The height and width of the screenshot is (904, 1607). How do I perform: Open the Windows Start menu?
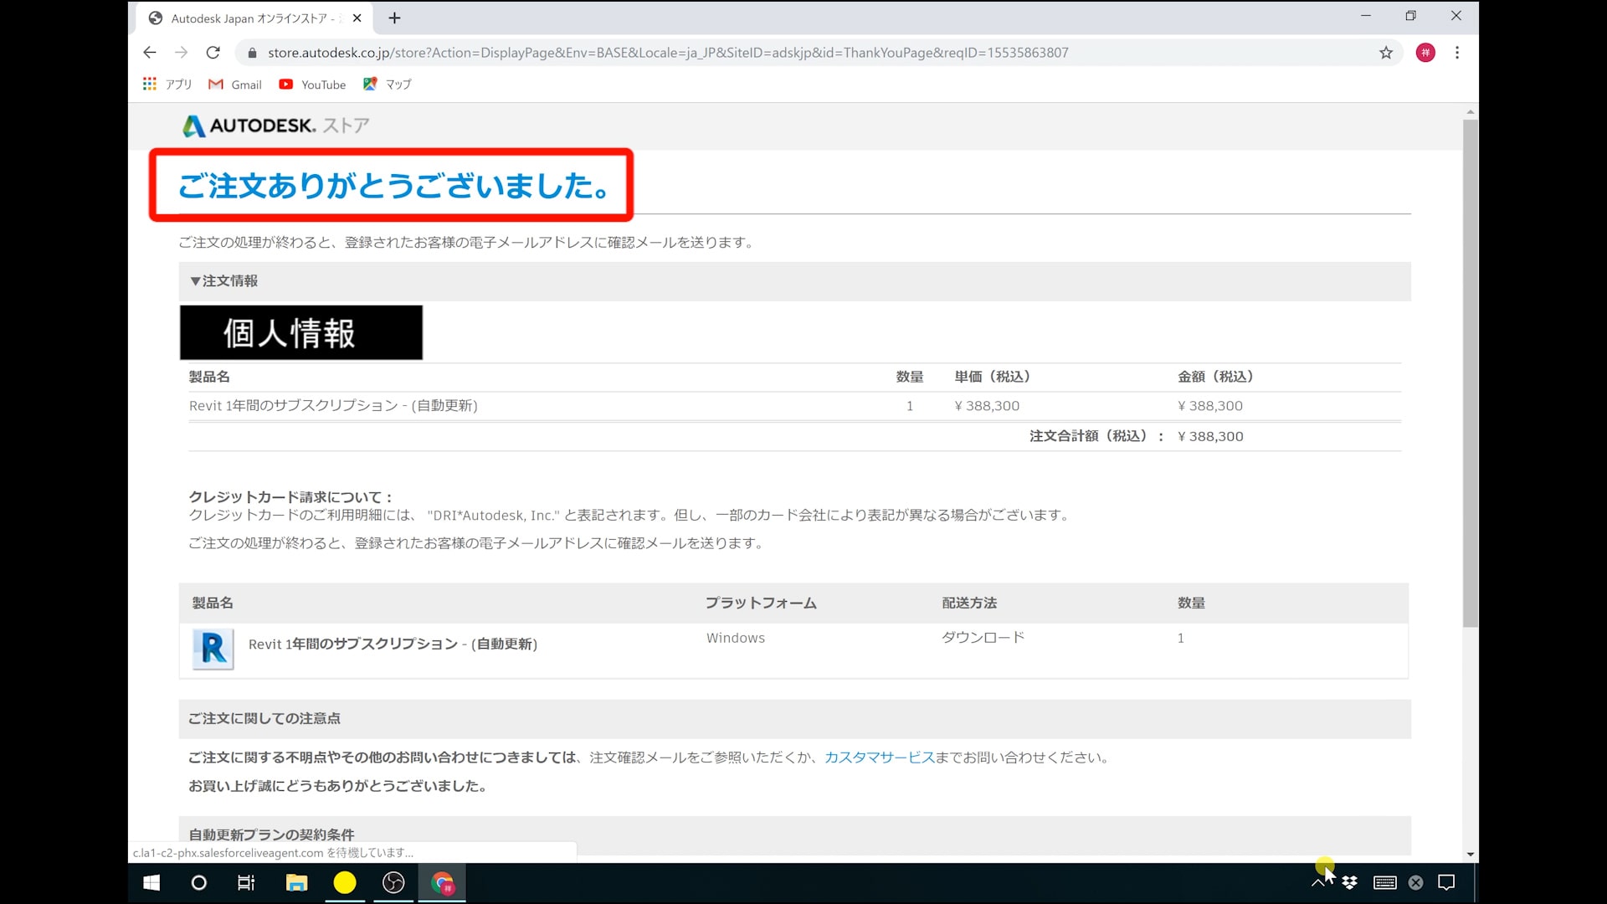point(151,882)
